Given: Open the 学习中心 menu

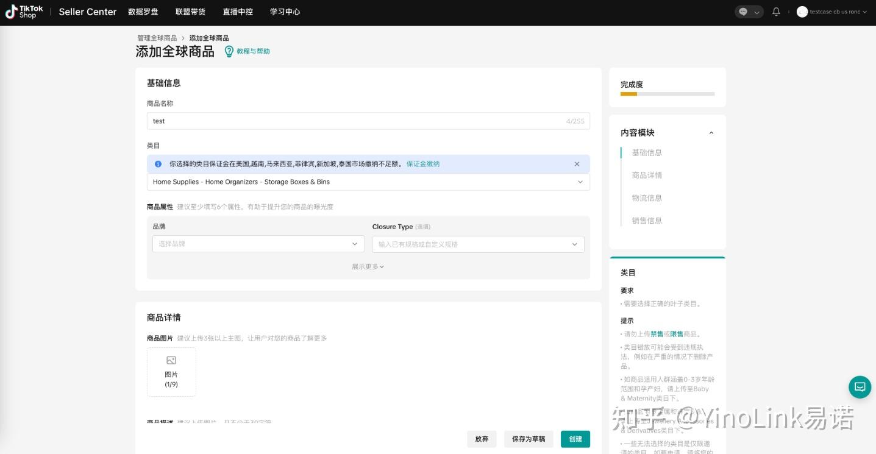Looking at the screenshot, I should coord(285,12).
